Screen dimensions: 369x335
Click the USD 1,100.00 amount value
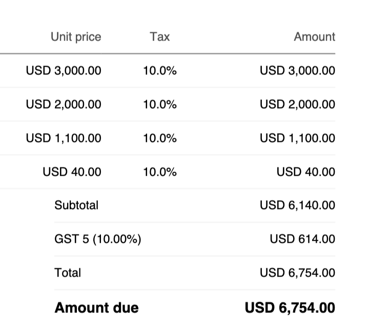(x=297, y=138)
